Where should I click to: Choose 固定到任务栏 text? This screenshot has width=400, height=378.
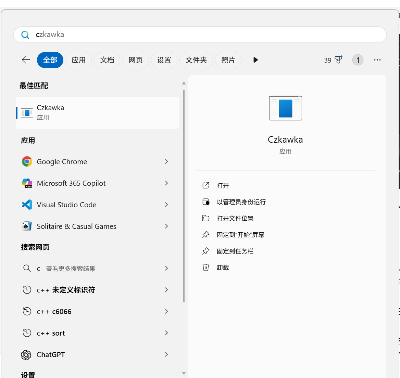click(235, 251)
